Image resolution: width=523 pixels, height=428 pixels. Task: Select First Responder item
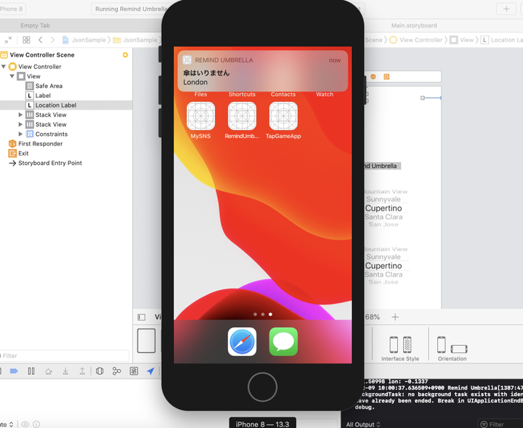click(x=40, y=144)
